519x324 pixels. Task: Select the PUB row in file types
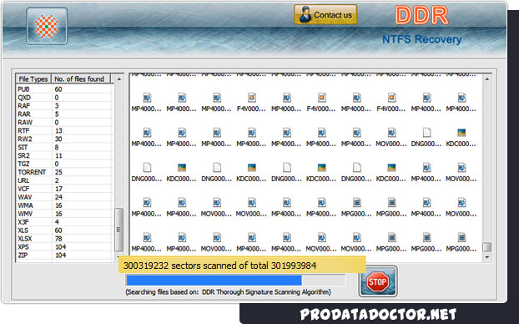point(64,89)
